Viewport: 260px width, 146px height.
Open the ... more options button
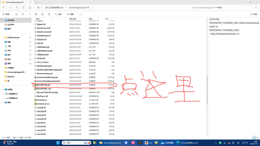pyautogui.click(x=80, y=14)
